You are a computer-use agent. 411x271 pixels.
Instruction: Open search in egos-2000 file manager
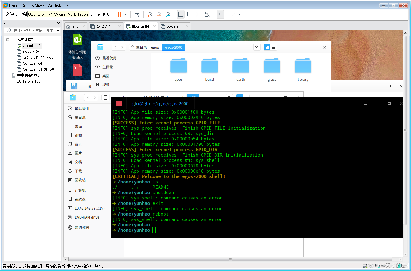257,47
